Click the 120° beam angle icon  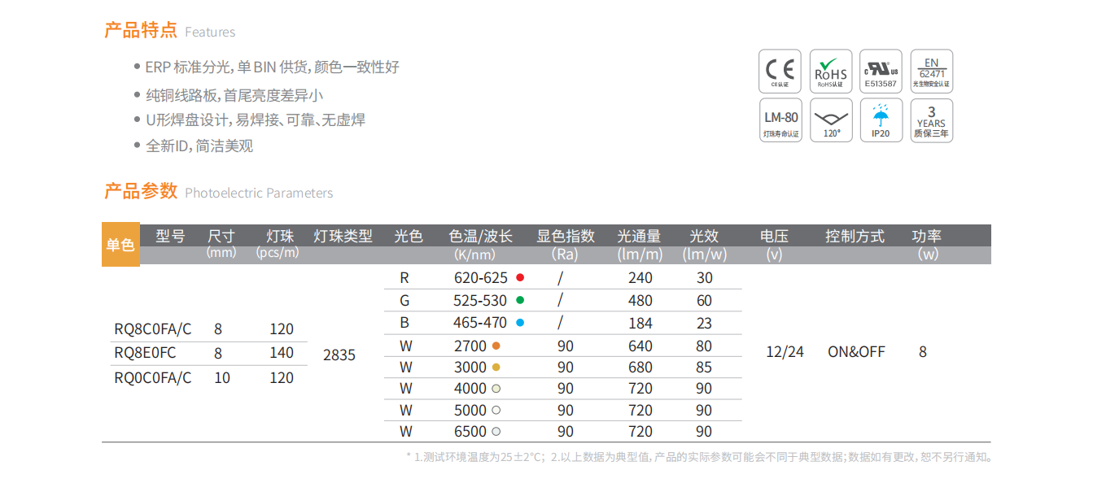tap(830, 120)
